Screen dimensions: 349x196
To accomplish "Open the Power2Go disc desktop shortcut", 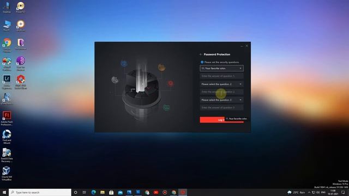I will tap(21, 7).
